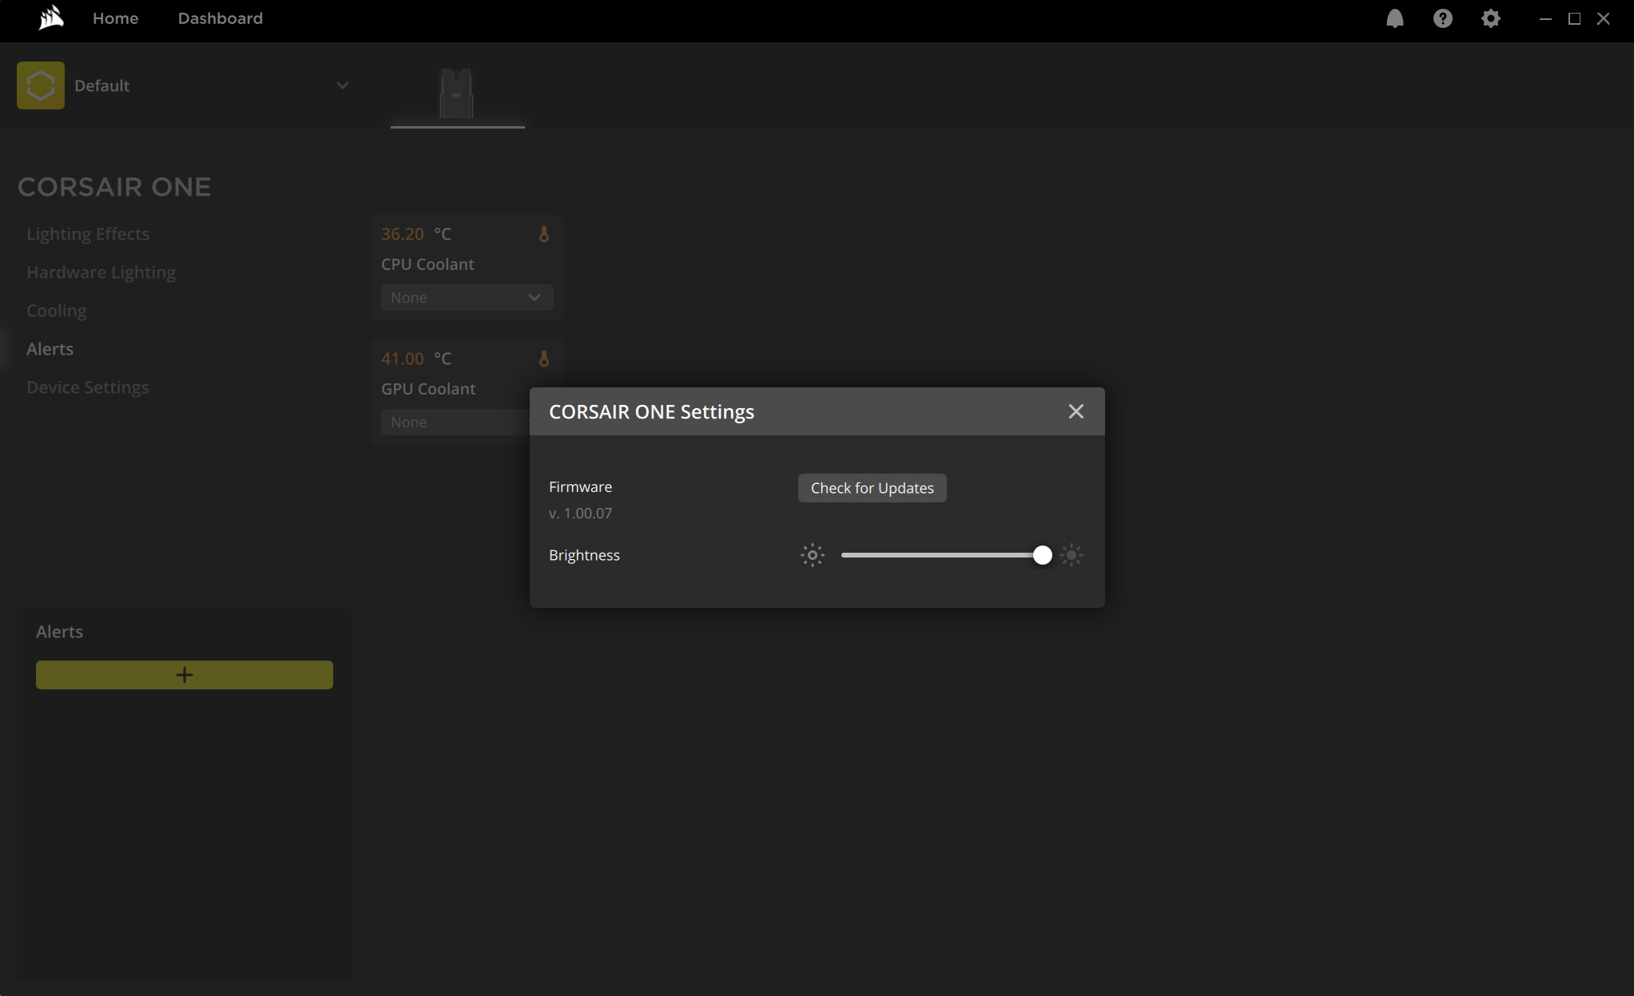Open the notifications bell icon
This screenshot has width=1634, height=996.
[x=1394, y=18]
